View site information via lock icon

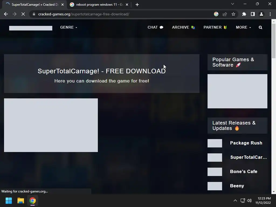pos(34,14)
